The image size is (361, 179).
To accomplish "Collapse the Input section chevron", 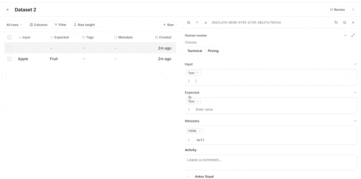I will (x=355, y=64).
